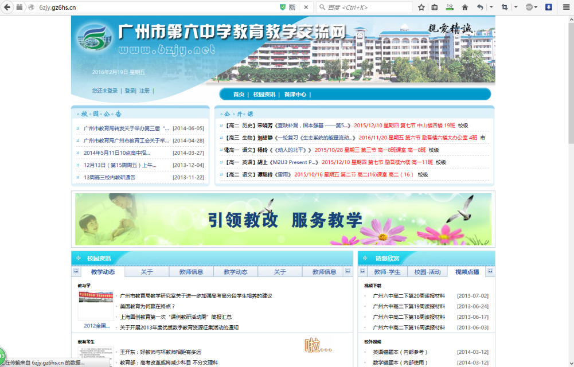Click the 引领教改 服务教学 banner image
574x367 pixels.
pyautogui.click(x=283, y=219)
